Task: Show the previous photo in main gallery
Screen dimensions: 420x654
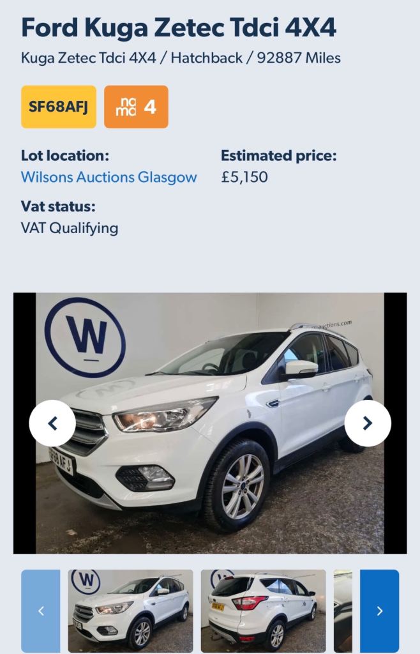Action: pos(52,423)
